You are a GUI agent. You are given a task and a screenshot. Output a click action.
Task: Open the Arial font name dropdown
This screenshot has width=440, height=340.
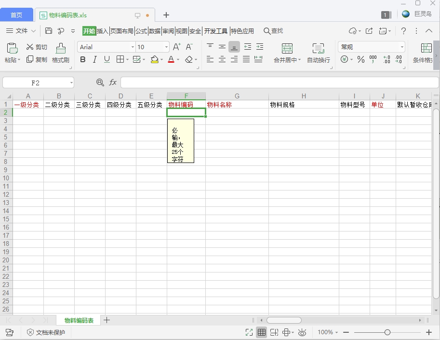[133, 47]
